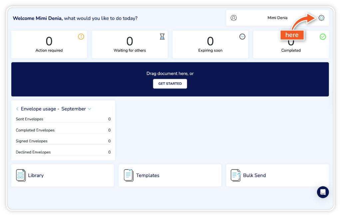View the Waiting for others tile
This screenshot has height=217, width=341.
[130, 45]
